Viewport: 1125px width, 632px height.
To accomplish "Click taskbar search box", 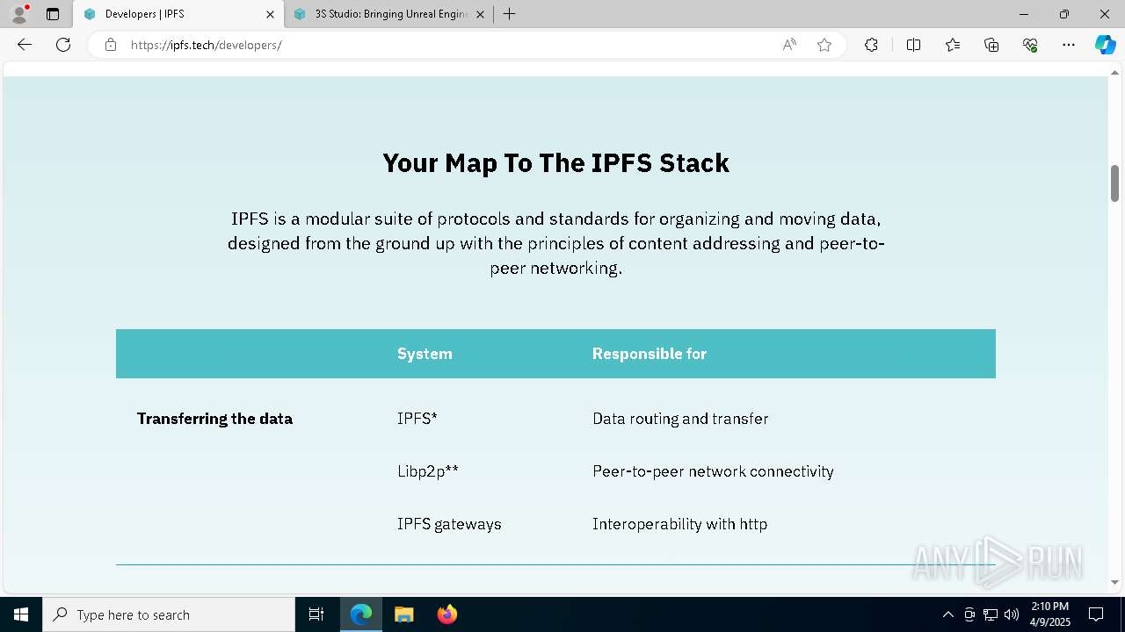I will coord(169,614).
